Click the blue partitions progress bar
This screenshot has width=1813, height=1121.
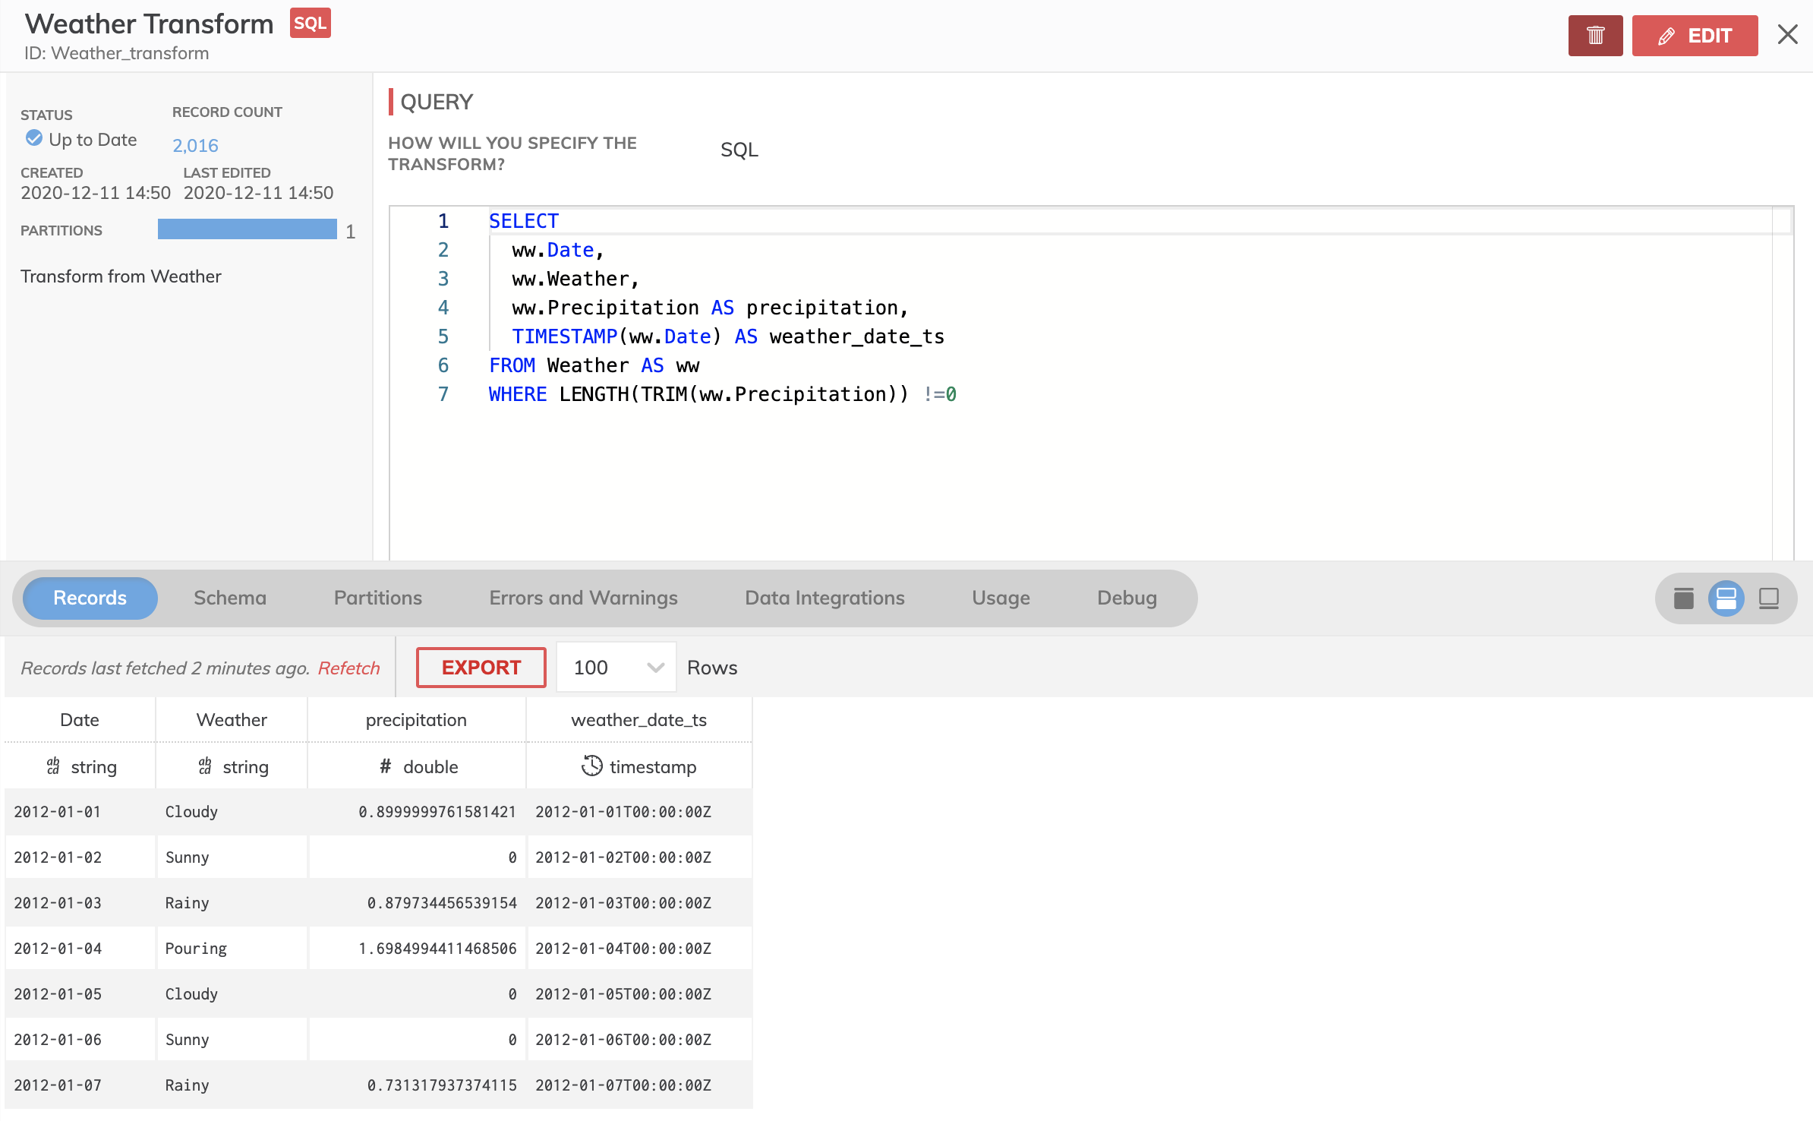point(247,229)
